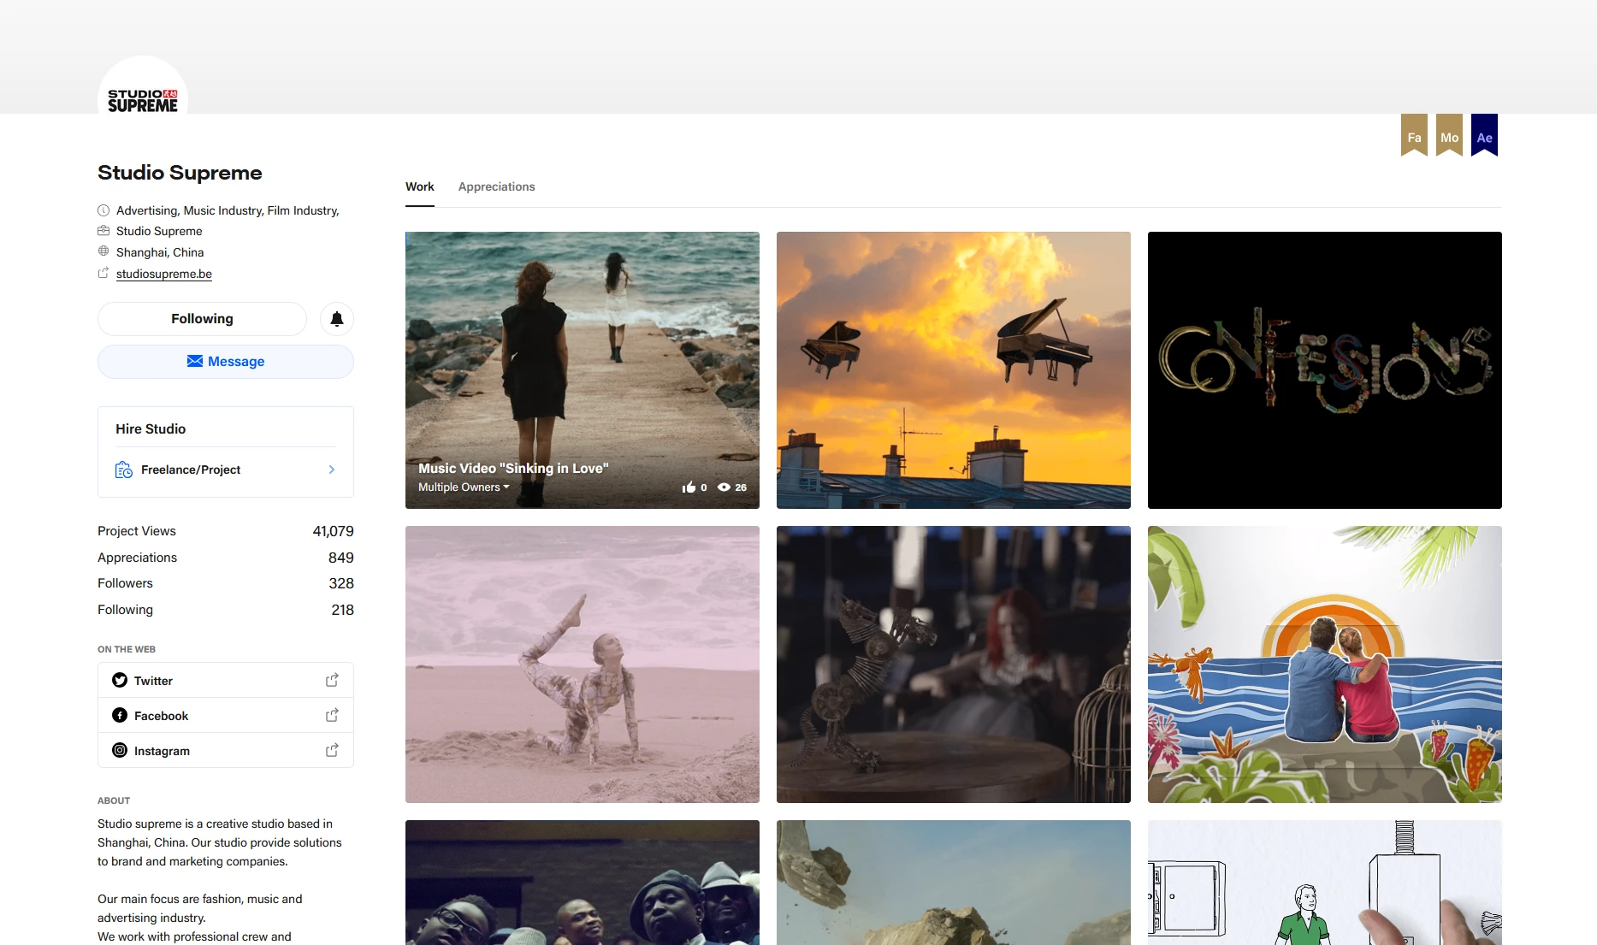Toggle the Following button
The image size is (1597, 945).
(202, 319)
